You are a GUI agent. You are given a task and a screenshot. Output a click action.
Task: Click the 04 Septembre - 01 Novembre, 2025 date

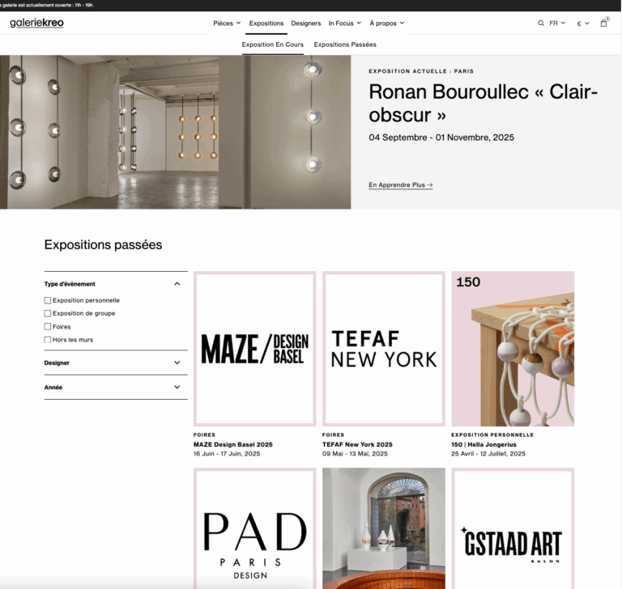441,138
